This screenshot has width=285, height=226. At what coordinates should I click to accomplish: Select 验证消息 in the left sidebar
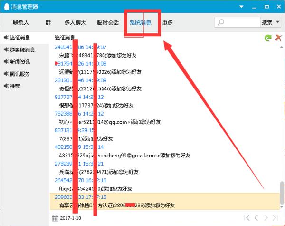click(x=25, y=38)
